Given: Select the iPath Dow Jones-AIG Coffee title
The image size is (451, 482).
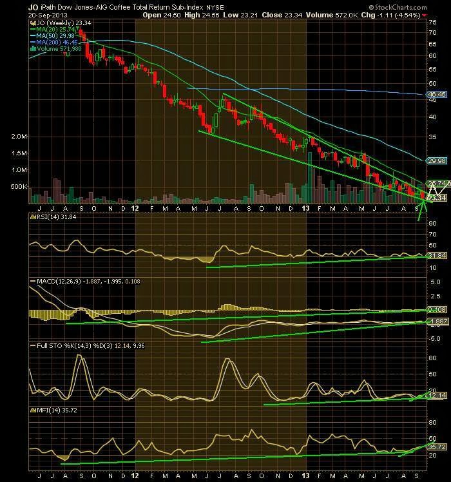Looking at the screenshot, I should coord(122,7).
